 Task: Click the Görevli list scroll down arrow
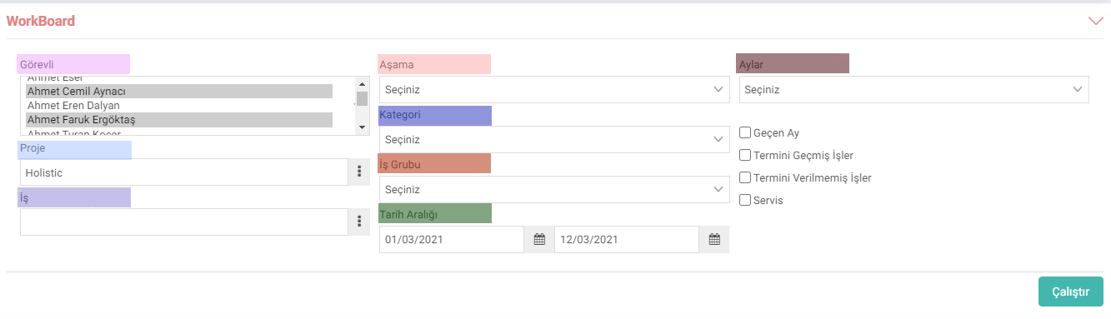click(362, 127)
